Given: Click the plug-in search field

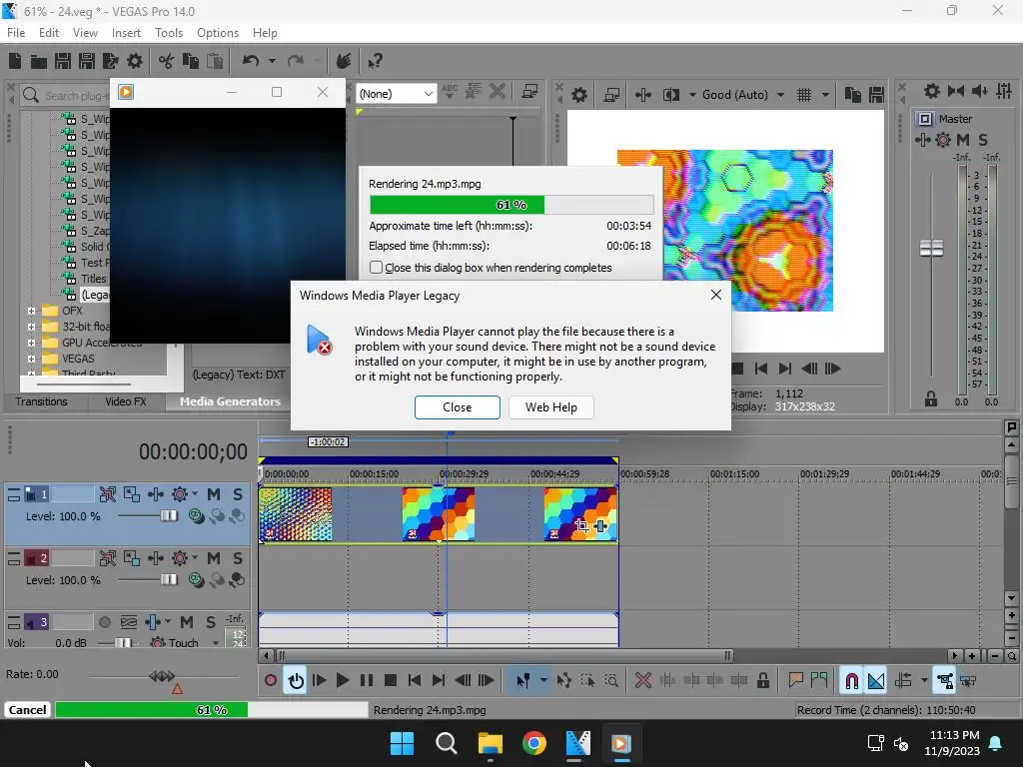Looking at the screenshot, I should pos(65,96).
